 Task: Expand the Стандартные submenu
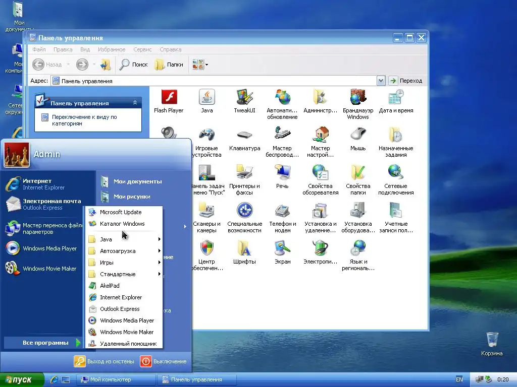[124, 274]
